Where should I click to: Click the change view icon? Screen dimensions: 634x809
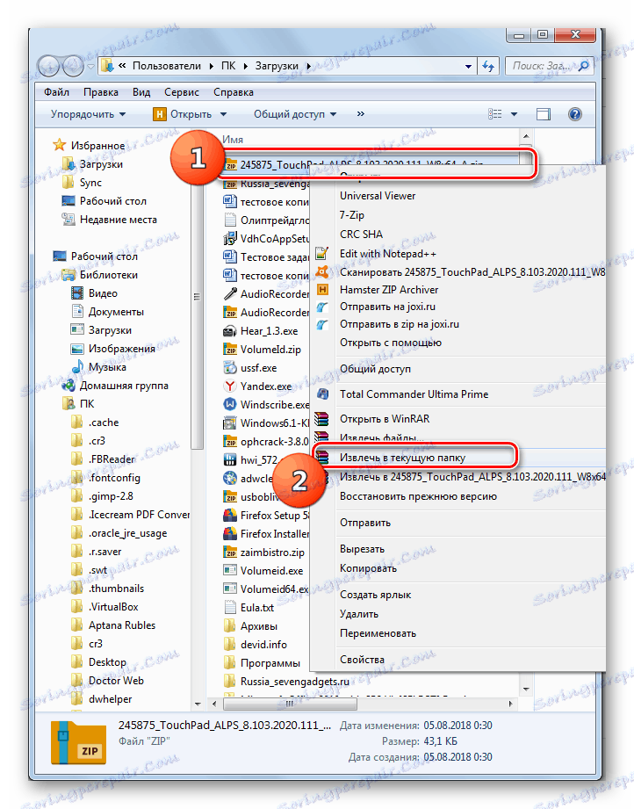[494, 114]
